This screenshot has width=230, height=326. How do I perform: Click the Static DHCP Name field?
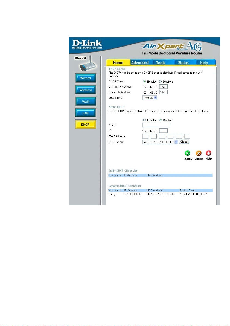click(156, 125)
